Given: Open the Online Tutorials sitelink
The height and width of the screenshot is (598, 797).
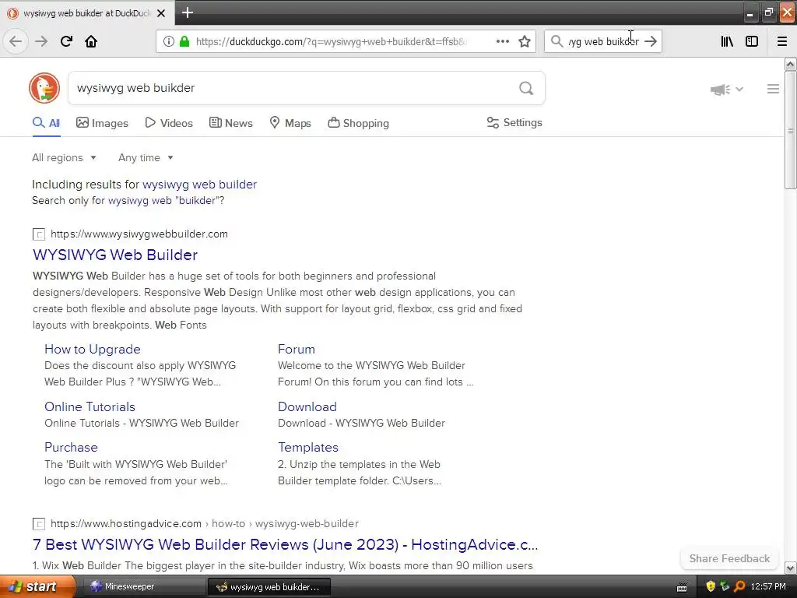Looking at the screenshot, I should tap(90, 406).
